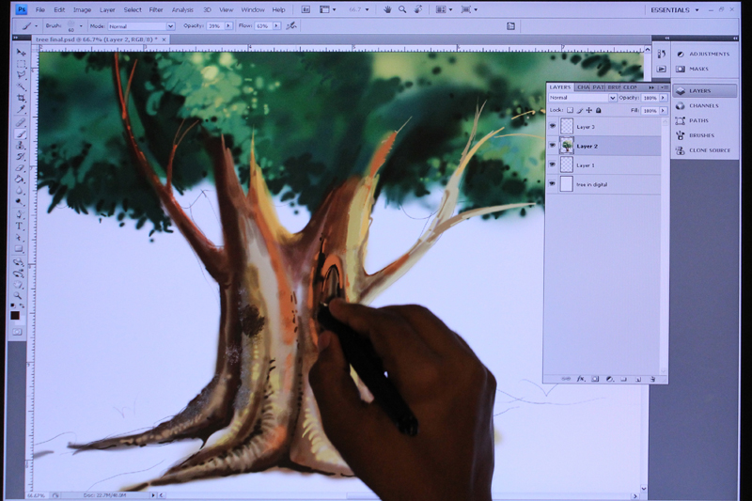
Task: Open the layer blend mode Normal dropdown
Action: tap(582, 98)
